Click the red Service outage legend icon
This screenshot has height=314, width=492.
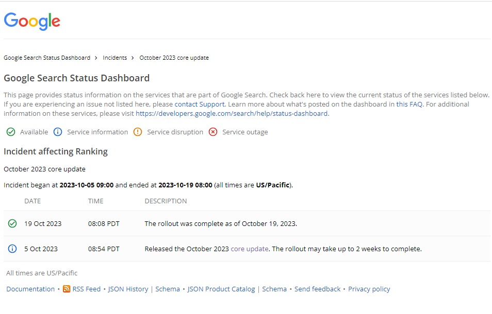[x=213, y=132]
